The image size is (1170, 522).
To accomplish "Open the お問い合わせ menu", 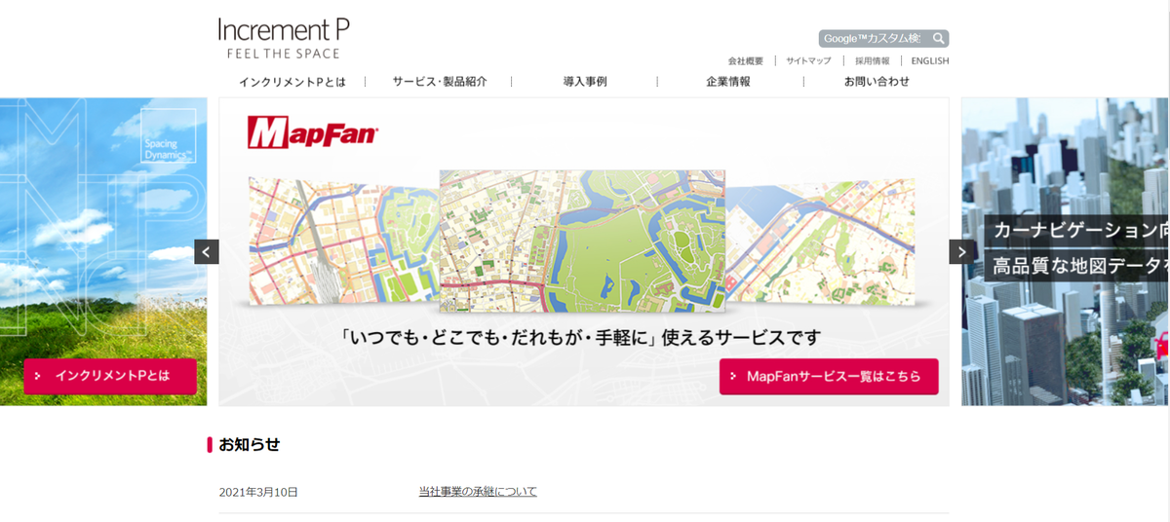I will 877,82.
